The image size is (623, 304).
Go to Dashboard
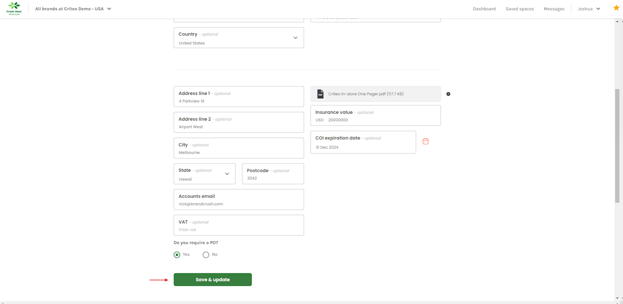click(484, 9)
